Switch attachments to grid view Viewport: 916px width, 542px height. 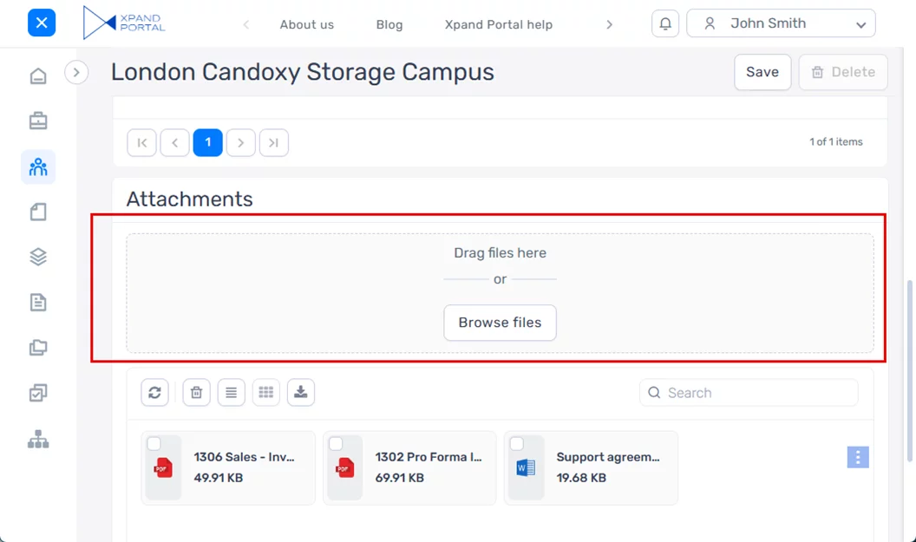pyautogui.click(x=266, y=393)
